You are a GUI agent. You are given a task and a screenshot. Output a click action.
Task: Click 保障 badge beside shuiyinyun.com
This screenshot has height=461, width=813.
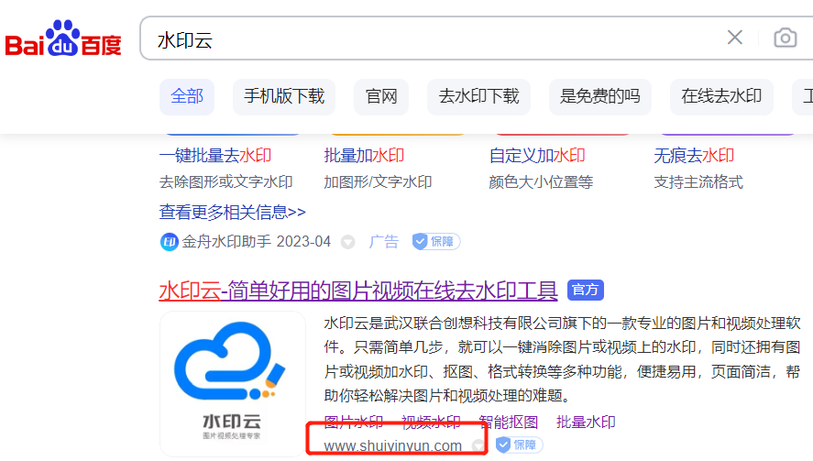coord(519,445)
